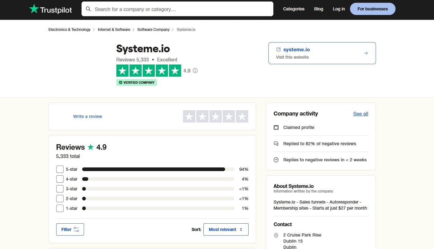This screenshot has height=249, width=434.
Task: Click the "5,333 total" text
Action: click(x=68, y=156)
